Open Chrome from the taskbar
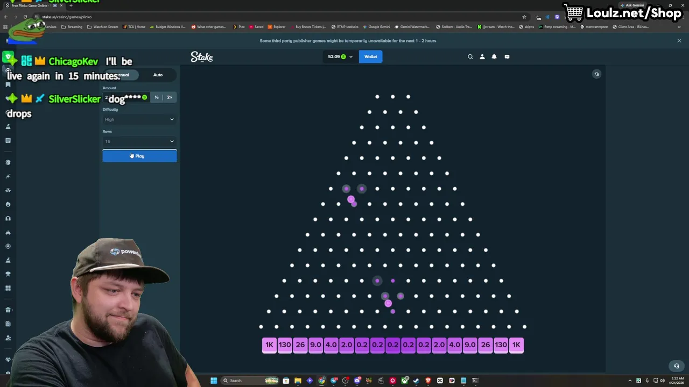Image resolution: width=689 pixels, height=387 pixels. click(321, 381)
